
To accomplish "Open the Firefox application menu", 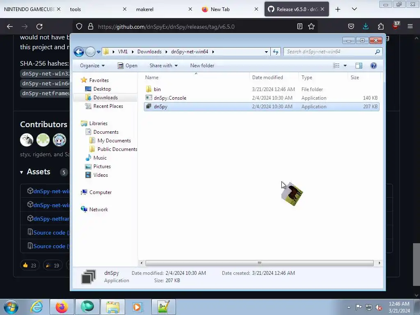I will tap(410, 26).
